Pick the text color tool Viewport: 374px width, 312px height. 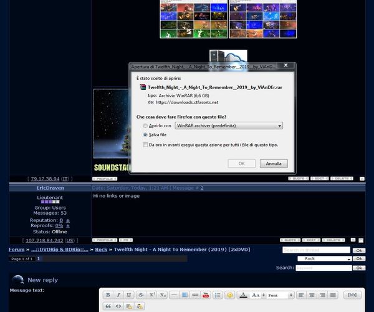(x=242, y=295)
